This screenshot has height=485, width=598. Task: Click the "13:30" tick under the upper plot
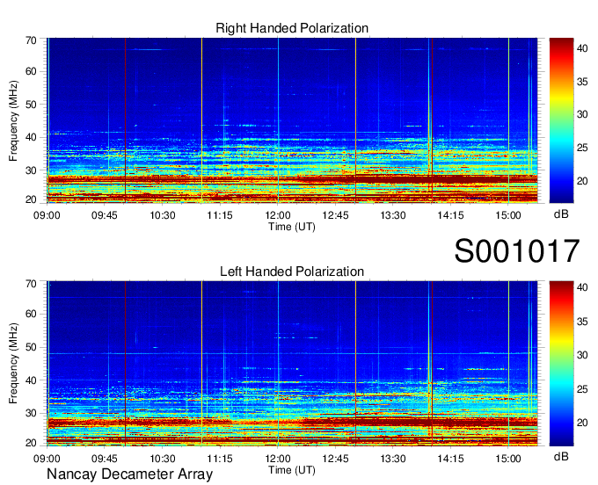(x=393, y=215)
